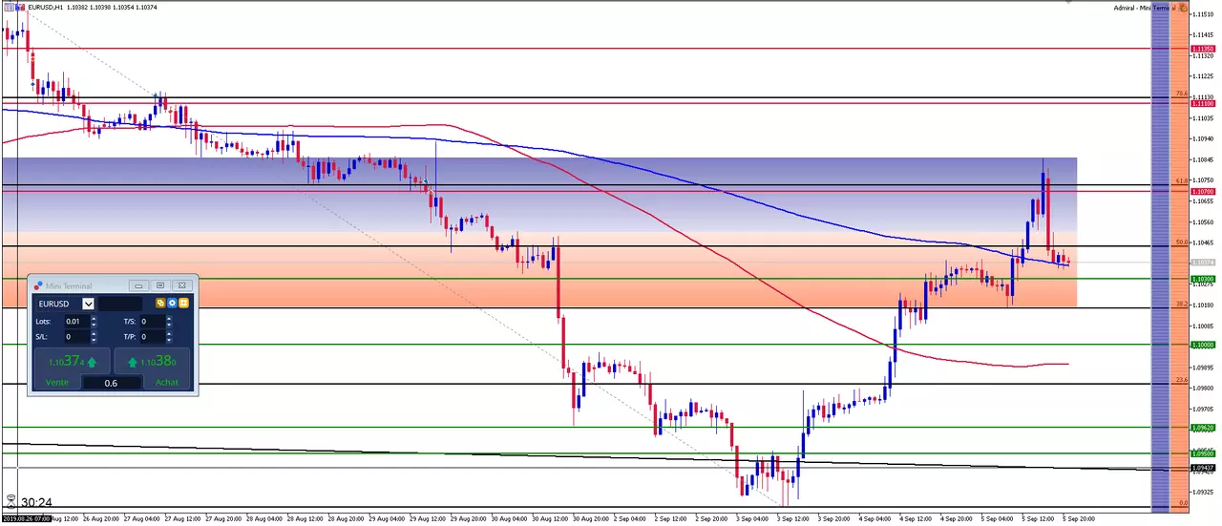Click the 50.0 Fibonacci level label
The height and width of the screenshot is (526, 1222).
point(1181,242)
